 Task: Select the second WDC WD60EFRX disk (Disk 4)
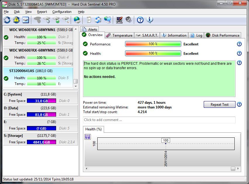click(x=38, y=57)
